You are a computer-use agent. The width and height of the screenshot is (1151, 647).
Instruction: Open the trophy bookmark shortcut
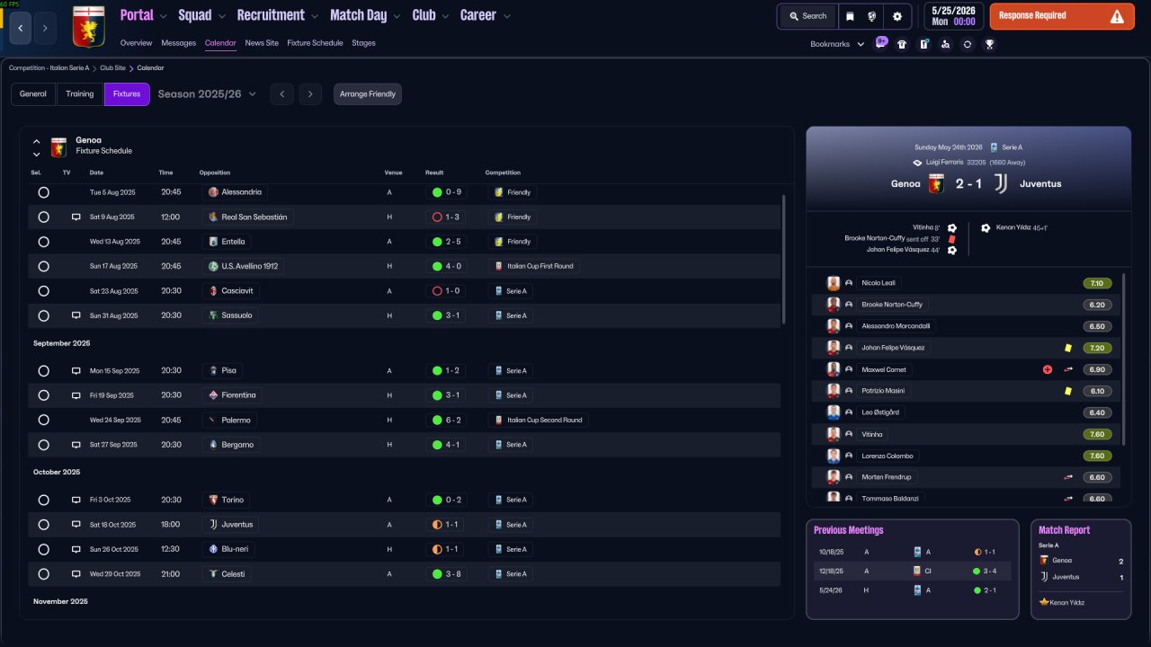989,44
